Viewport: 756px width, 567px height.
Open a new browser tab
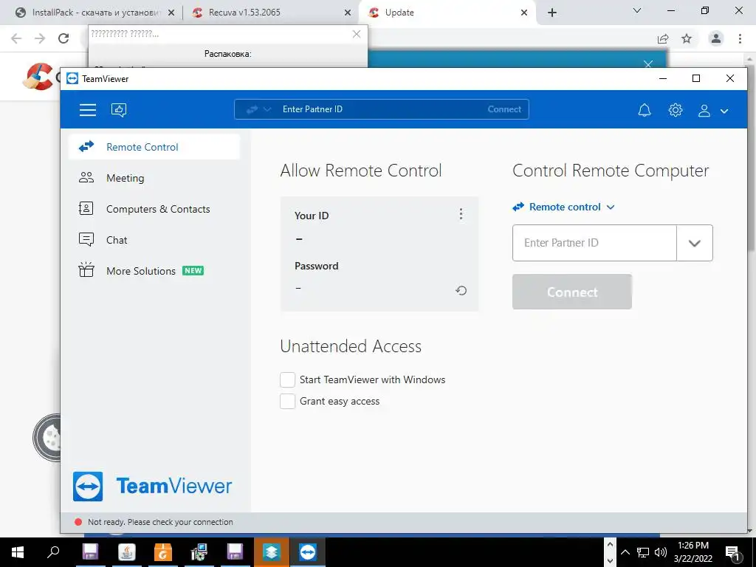coord(552,13)
